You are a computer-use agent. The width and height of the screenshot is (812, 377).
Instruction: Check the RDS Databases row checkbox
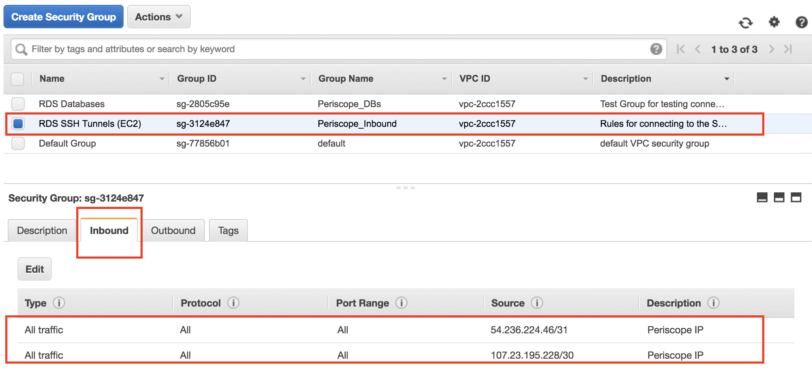(18, 104)
